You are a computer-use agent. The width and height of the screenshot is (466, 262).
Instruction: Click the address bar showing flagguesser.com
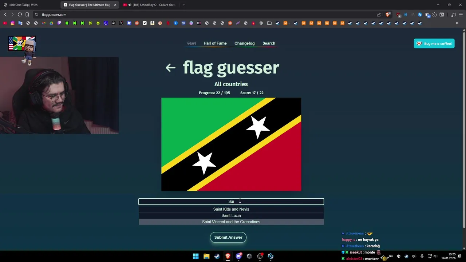pos(204,15)
